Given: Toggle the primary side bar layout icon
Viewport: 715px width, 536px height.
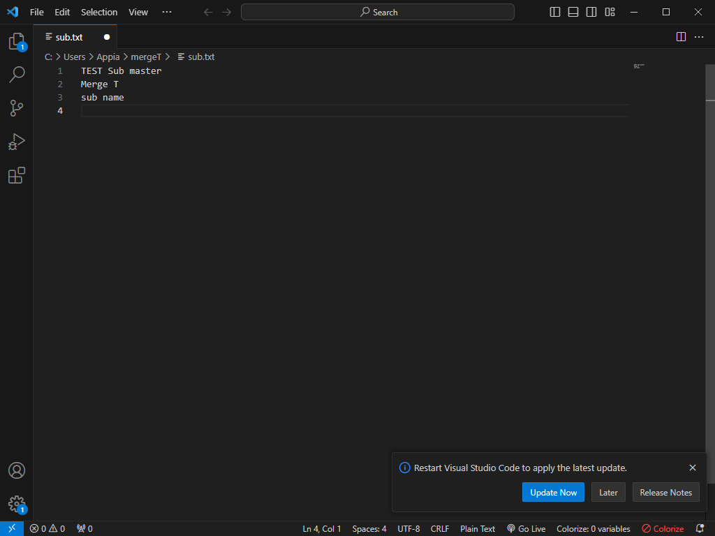Looking at the screenshot, I should pos(555,13).
